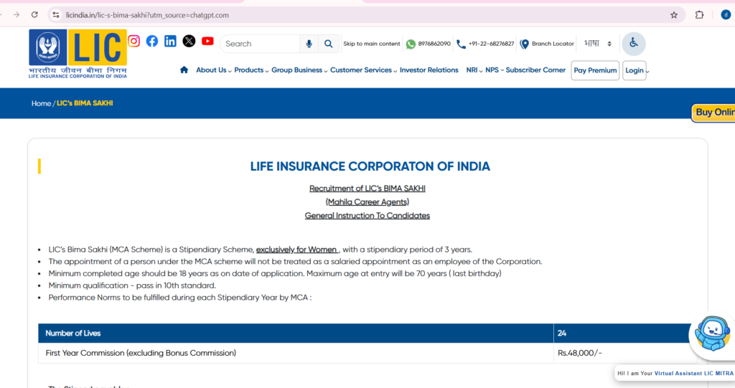
Task: Open LIC's Facebook page icon
Action: [x=152, y=41]
